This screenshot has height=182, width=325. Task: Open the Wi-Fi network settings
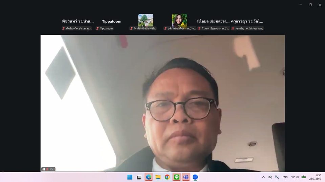[293, 177]
